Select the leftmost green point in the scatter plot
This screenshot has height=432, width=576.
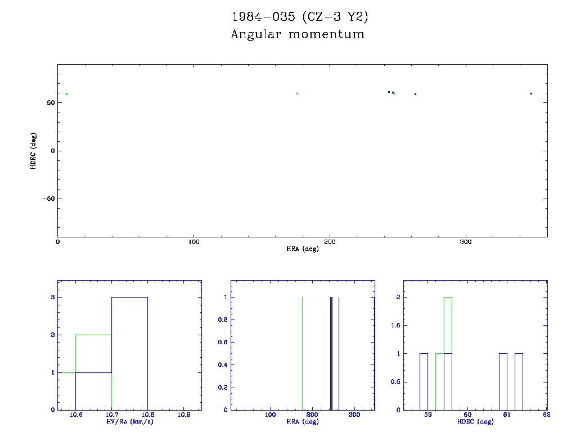point(66,94)
